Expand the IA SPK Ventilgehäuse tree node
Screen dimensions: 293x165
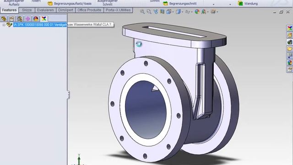click(x=4, y=25)
